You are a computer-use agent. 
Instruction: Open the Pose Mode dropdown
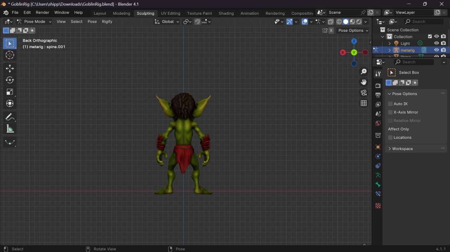35,21
